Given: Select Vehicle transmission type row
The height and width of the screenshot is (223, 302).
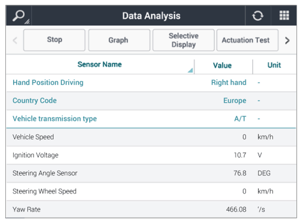Looking at the screenshot, I should 151,119.
